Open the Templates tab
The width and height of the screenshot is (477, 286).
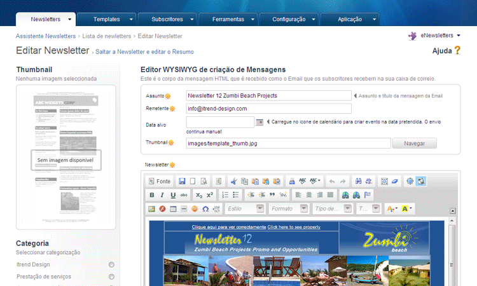coord(106,20)
